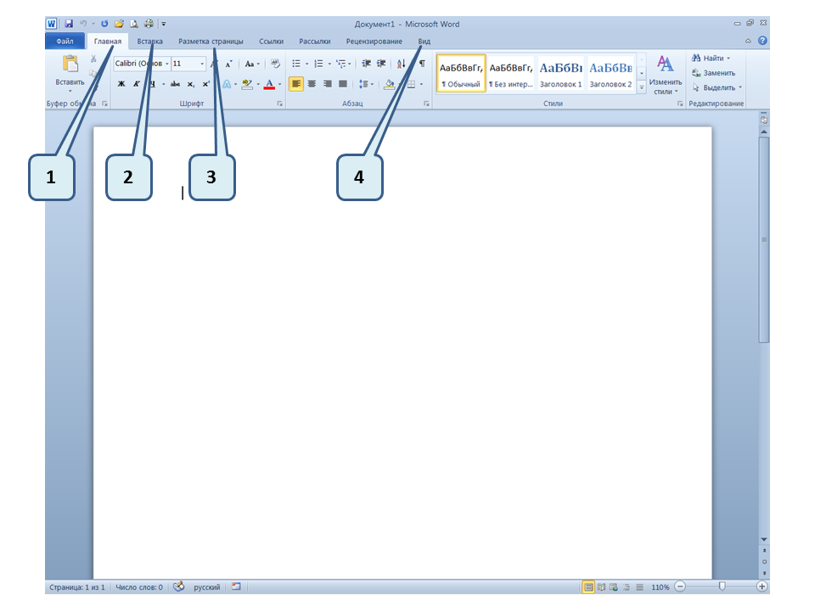The width and height of the screenshot is (815, 611).
Task: Open the font size dropdown
Action: 202,64
